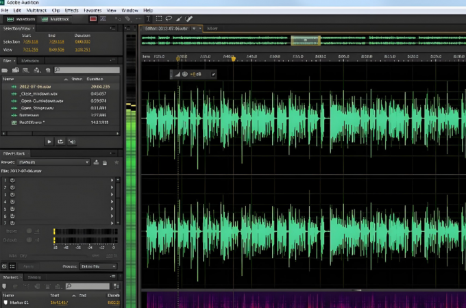Select the Slip tool in toolbar
This screenshot has height=308, width=466.
(138, 19)
